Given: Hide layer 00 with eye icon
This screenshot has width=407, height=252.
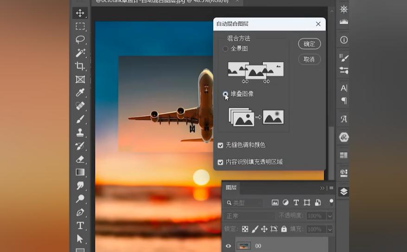Looking at the screenshot, I should pyautogui.click(x=228, y=246).
